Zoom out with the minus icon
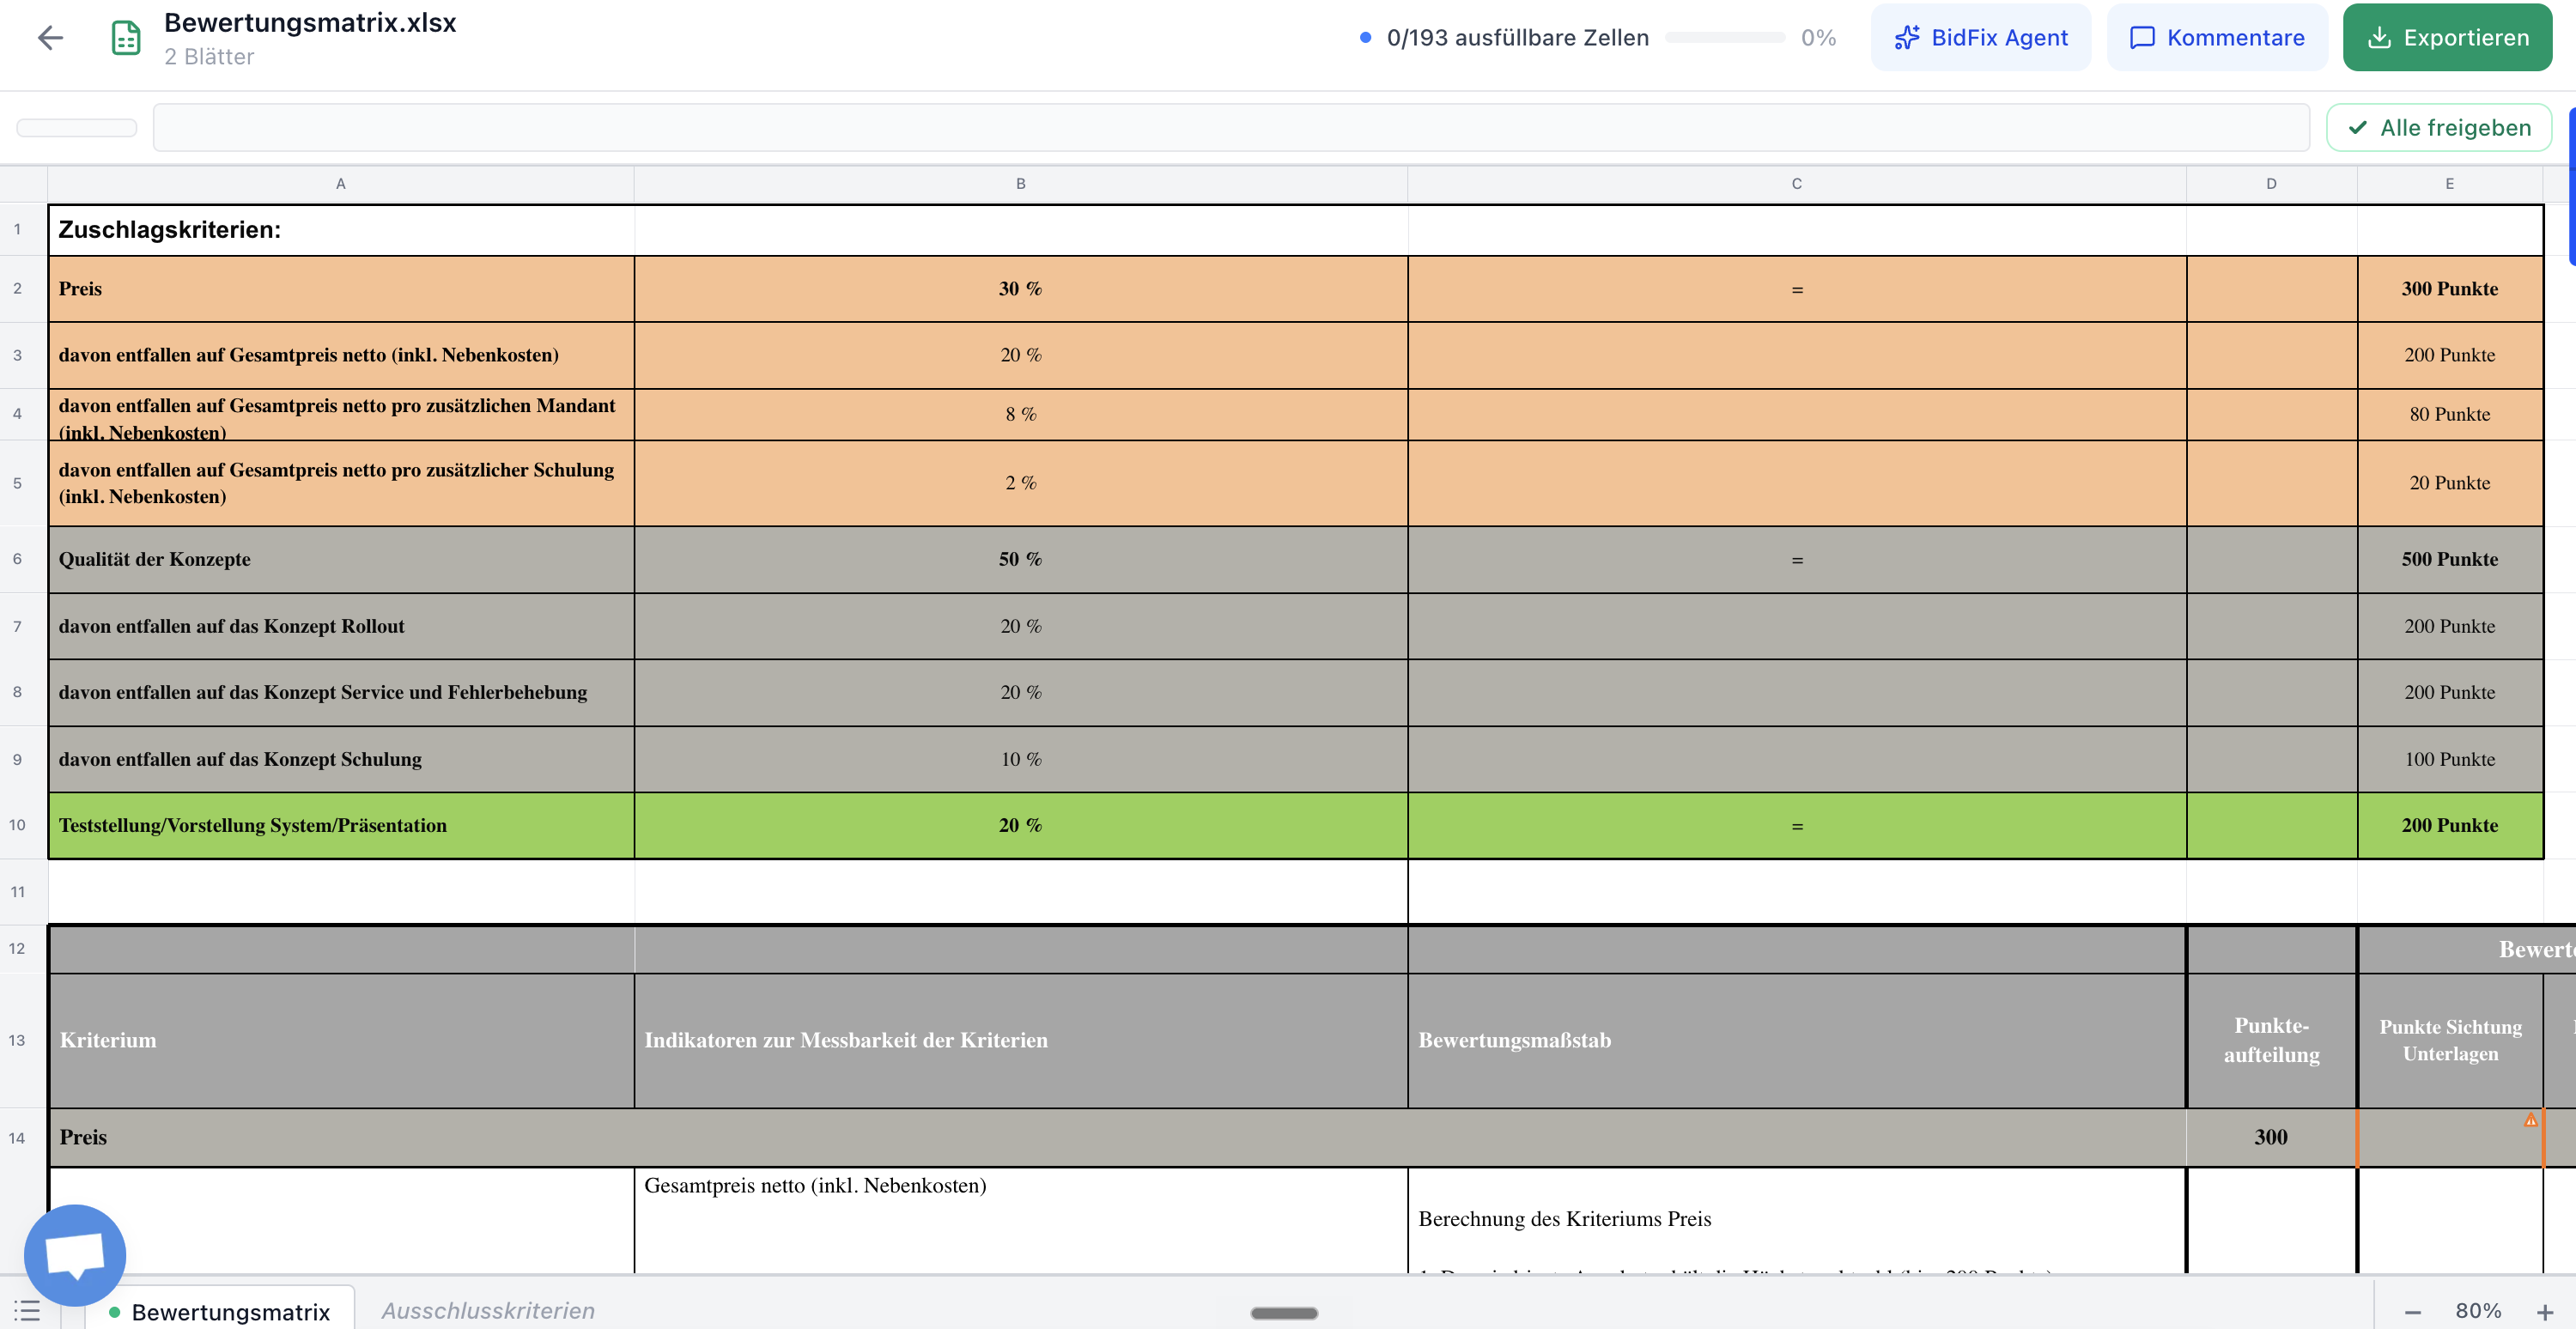Viewport: 2576px width, 1329px height. point(2413,1312)
